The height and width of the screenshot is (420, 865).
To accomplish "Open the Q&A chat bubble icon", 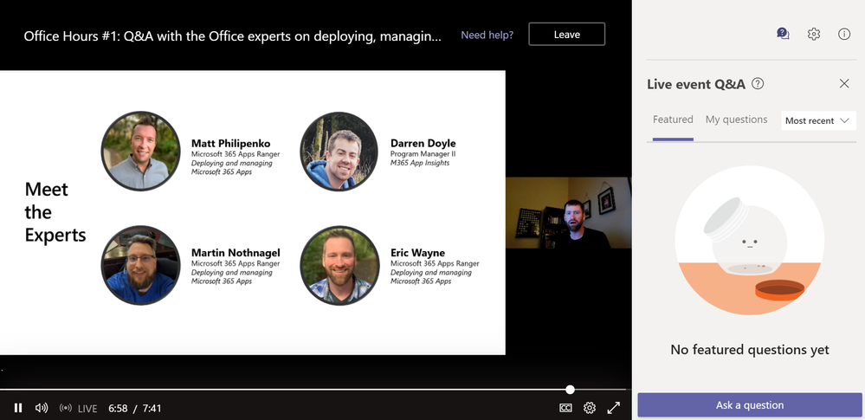I will (783, 34).
